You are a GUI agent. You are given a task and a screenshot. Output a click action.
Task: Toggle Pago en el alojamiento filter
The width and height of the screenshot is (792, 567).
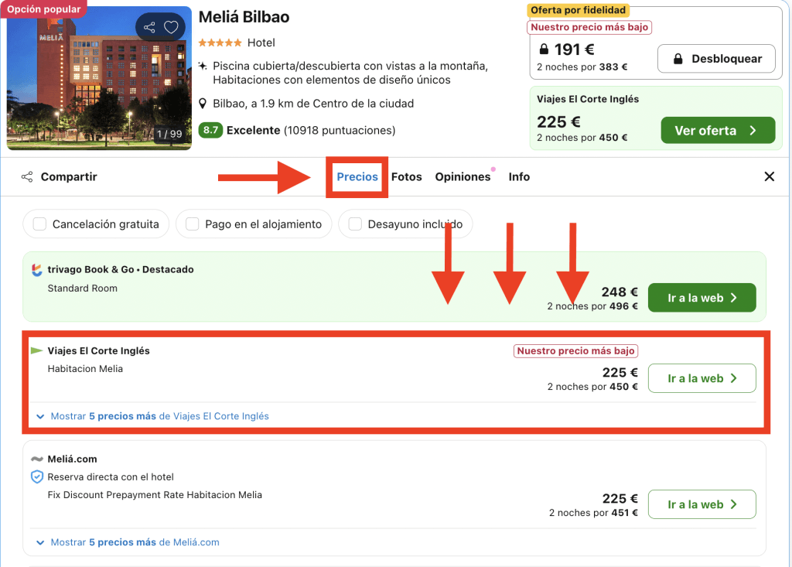pyautogui.click(x=192, y=224)
